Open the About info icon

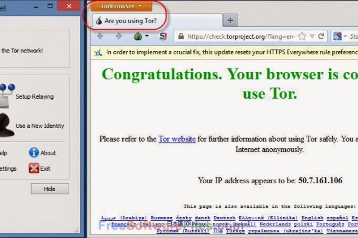click(x=34, y=153)
